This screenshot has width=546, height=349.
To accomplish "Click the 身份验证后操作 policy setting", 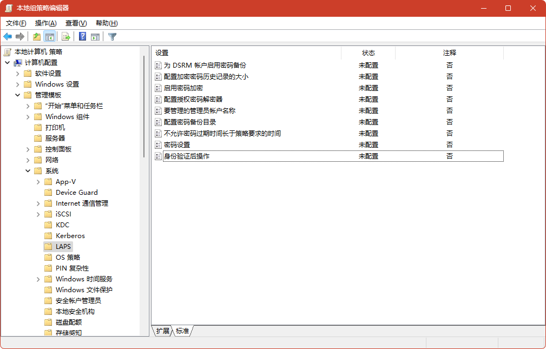I will click(187, 156).
